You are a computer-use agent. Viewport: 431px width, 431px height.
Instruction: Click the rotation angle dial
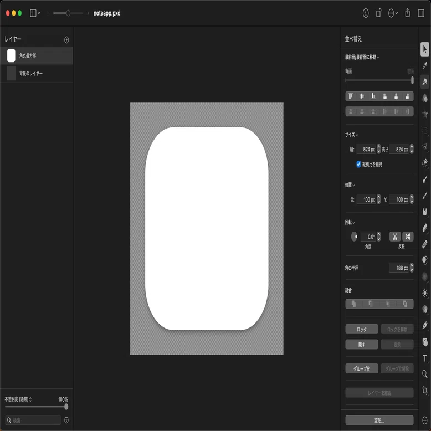354,237
